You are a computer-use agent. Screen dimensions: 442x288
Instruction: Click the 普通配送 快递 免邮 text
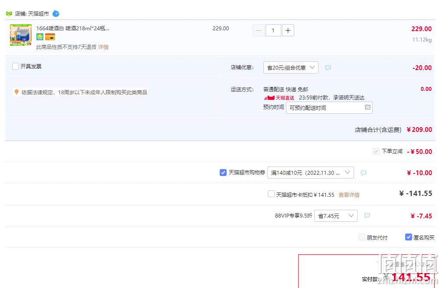pyautogui.click(x=286, y=89)
